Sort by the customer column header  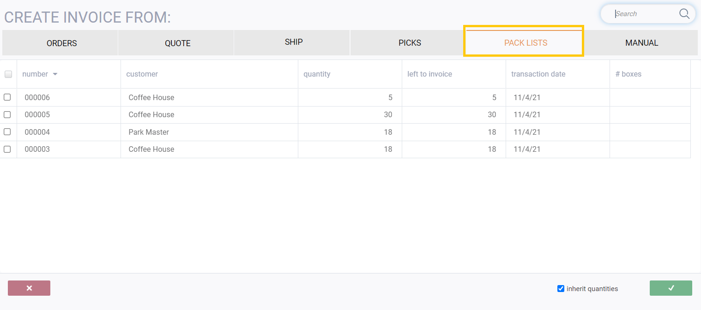pos(142,74)
